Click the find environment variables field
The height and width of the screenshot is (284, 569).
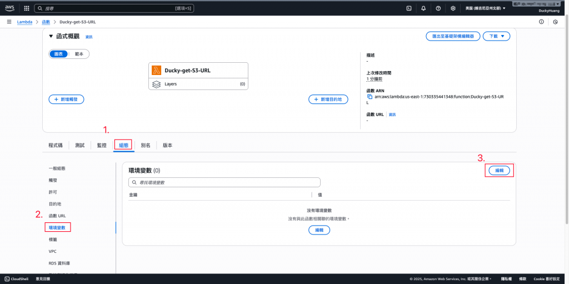click(224, 182)
